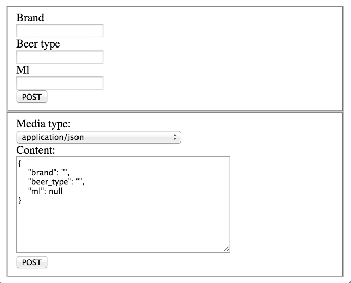The width and height of the screenshot is (351, 283).
Task: Click the up-down arrows on Media type selector
Action: tap(175, 137)
